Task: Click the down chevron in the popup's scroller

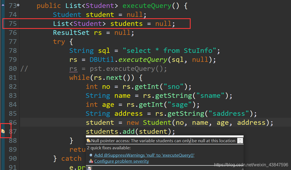Action: [x=240, y=142]
